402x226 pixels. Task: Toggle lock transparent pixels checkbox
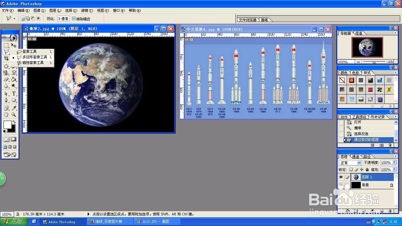coord(351,170)
